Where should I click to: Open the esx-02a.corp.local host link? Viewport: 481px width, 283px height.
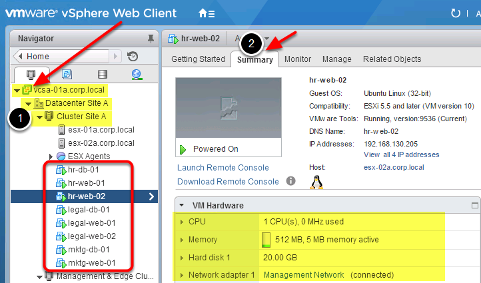(x=394, y=167)
